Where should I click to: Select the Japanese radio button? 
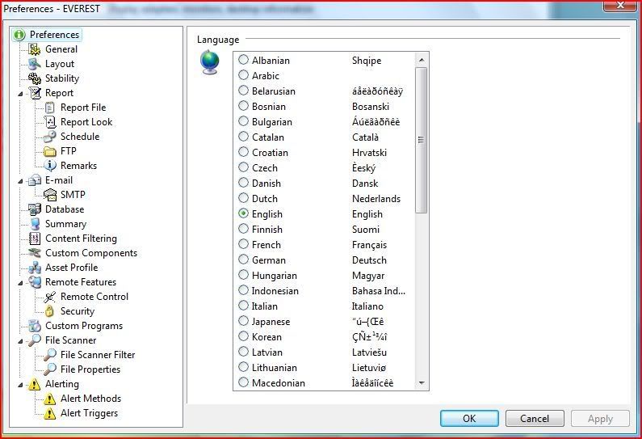(x=243, y=321)
